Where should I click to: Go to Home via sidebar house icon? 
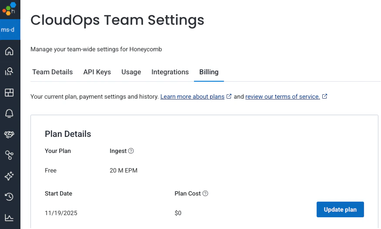(x=9, y=51)
